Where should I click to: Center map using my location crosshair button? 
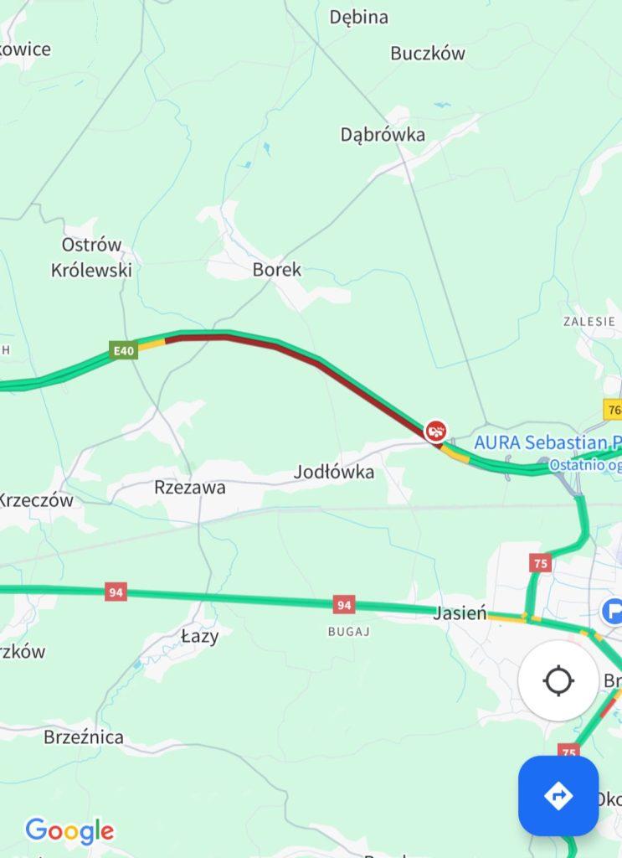tap(558, 681)
